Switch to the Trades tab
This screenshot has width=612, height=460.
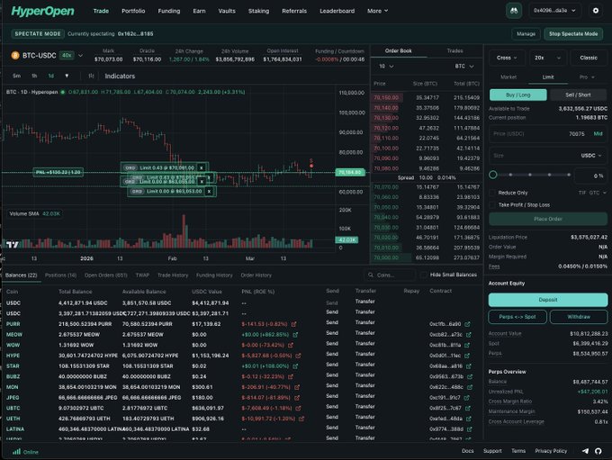click(x=454, y=50)
